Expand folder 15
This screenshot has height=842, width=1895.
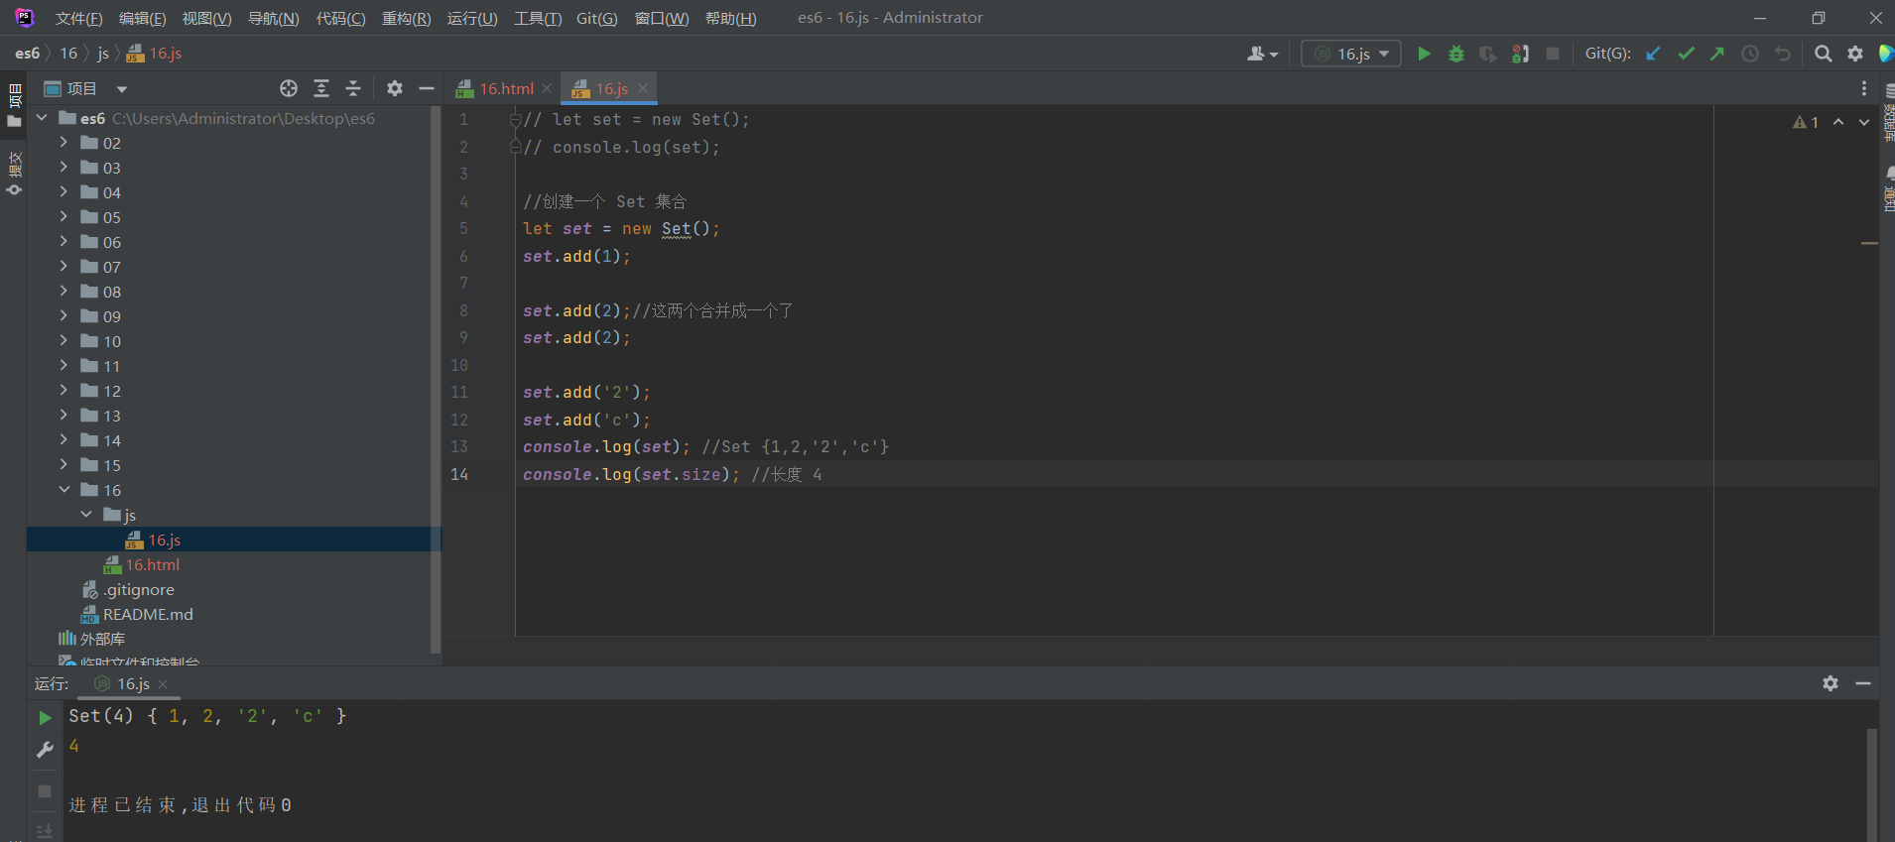63,464
